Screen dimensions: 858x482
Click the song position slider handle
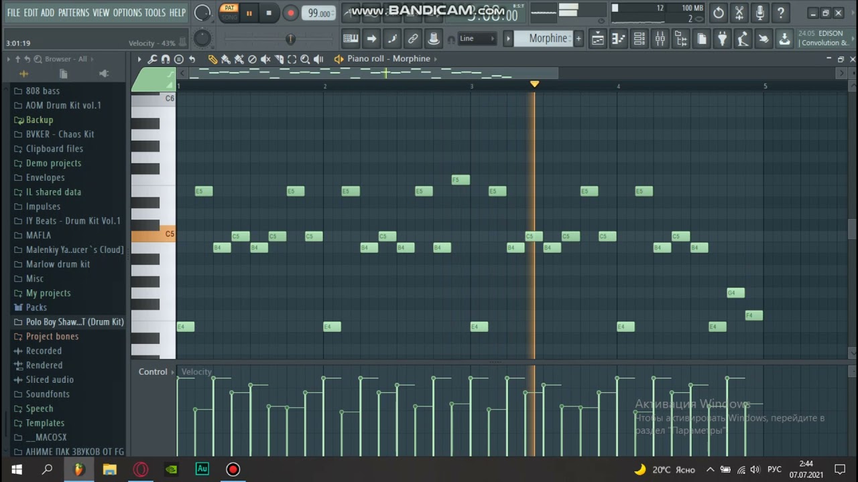point(290,39)
